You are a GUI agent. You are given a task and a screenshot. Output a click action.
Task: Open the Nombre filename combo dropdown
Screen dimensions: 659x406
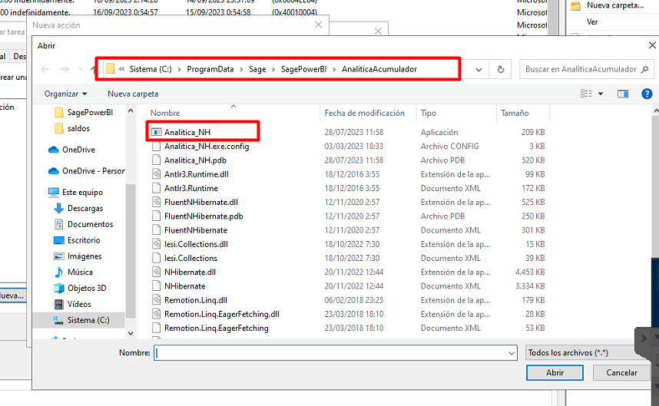coord(511,353)
